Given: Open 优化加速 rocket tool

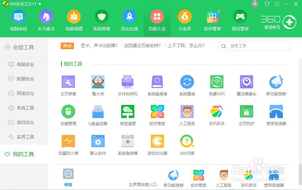Looking at the screenshot, I should point(129,20).
